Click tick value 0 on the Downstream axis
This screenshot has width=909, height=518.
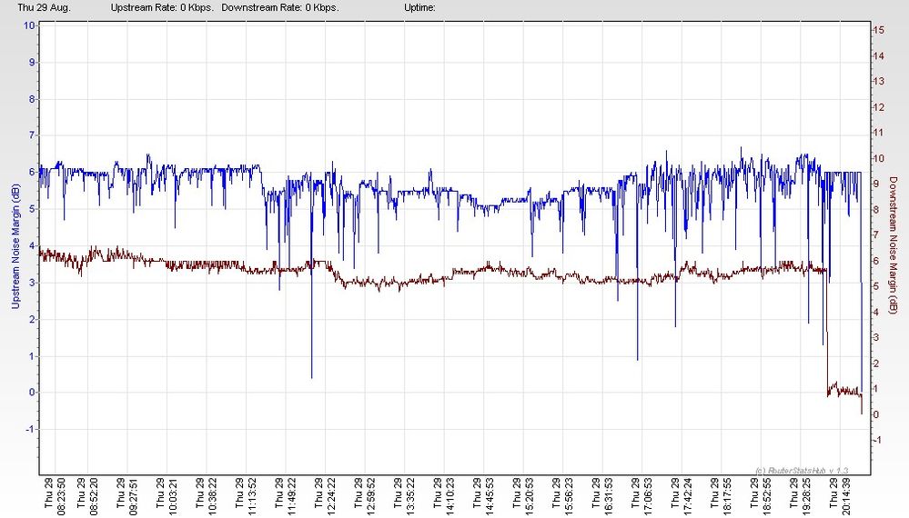[876, 415]
